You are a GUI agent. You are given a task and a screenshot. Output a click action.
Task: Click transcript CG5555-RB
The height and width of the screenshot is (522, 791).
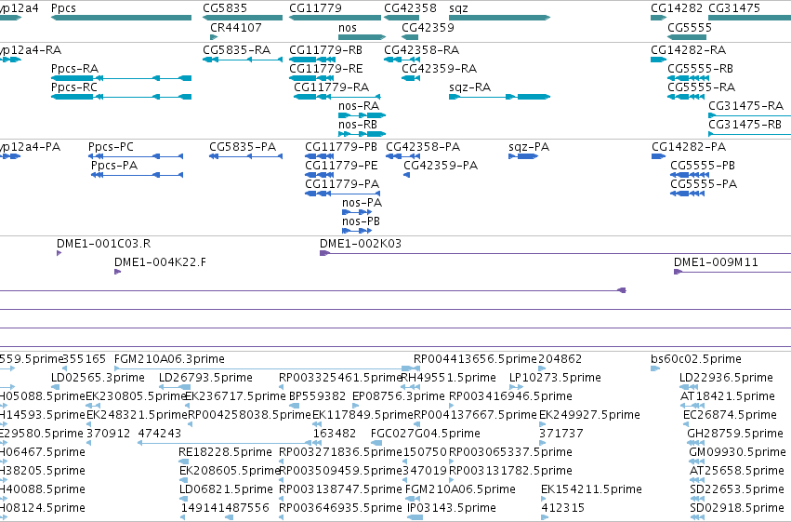click(700, 69)
